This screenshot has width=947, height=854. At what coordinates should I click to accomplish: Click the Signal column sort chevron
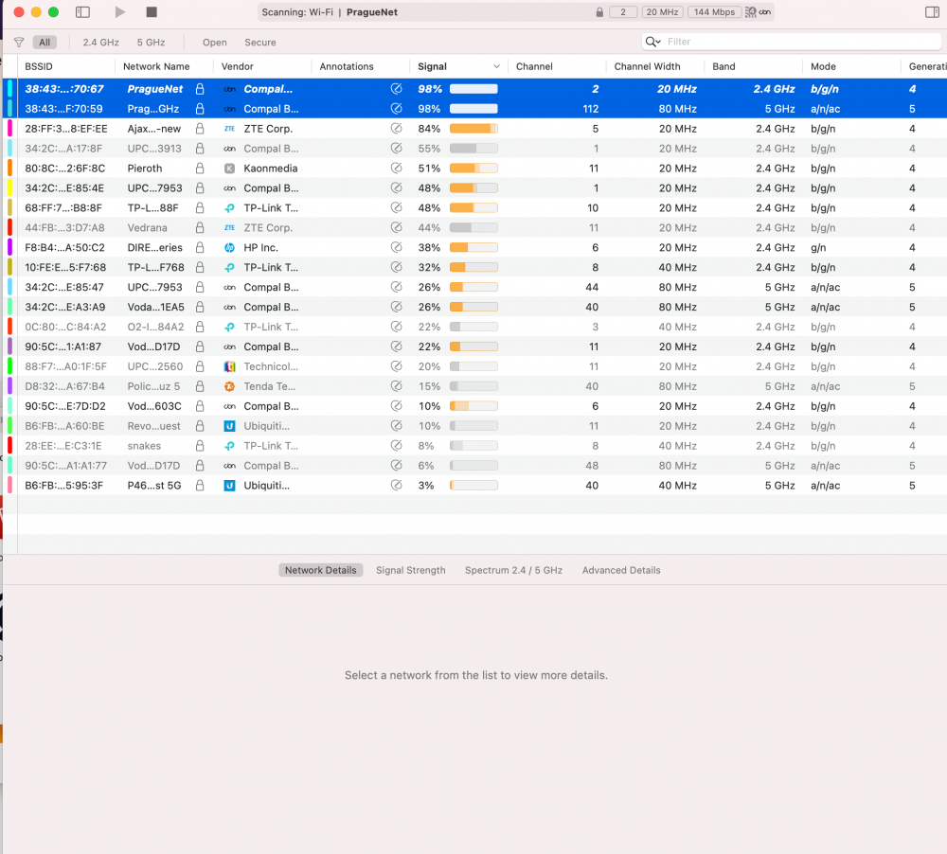(x=496, y=66)
